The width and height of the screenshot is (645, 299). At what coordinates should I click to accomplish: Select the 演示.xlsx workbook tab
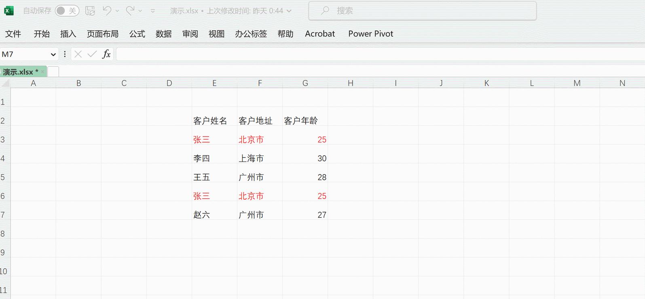tap(20, 72)
